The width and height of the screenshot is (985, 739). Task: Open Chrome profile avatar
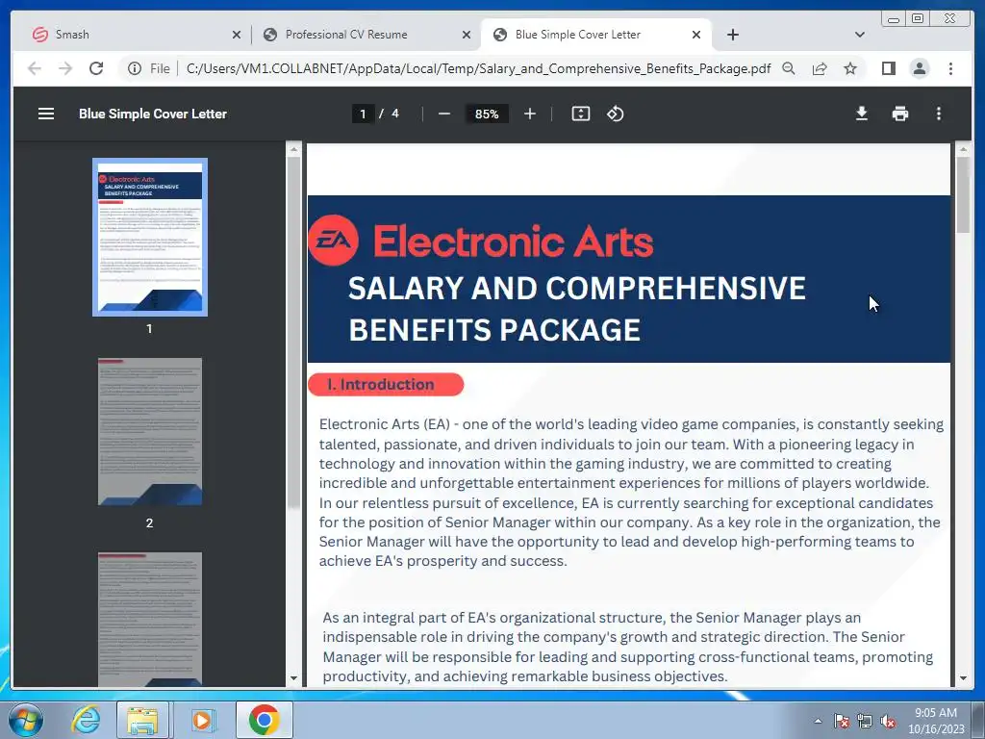point(919,68)
